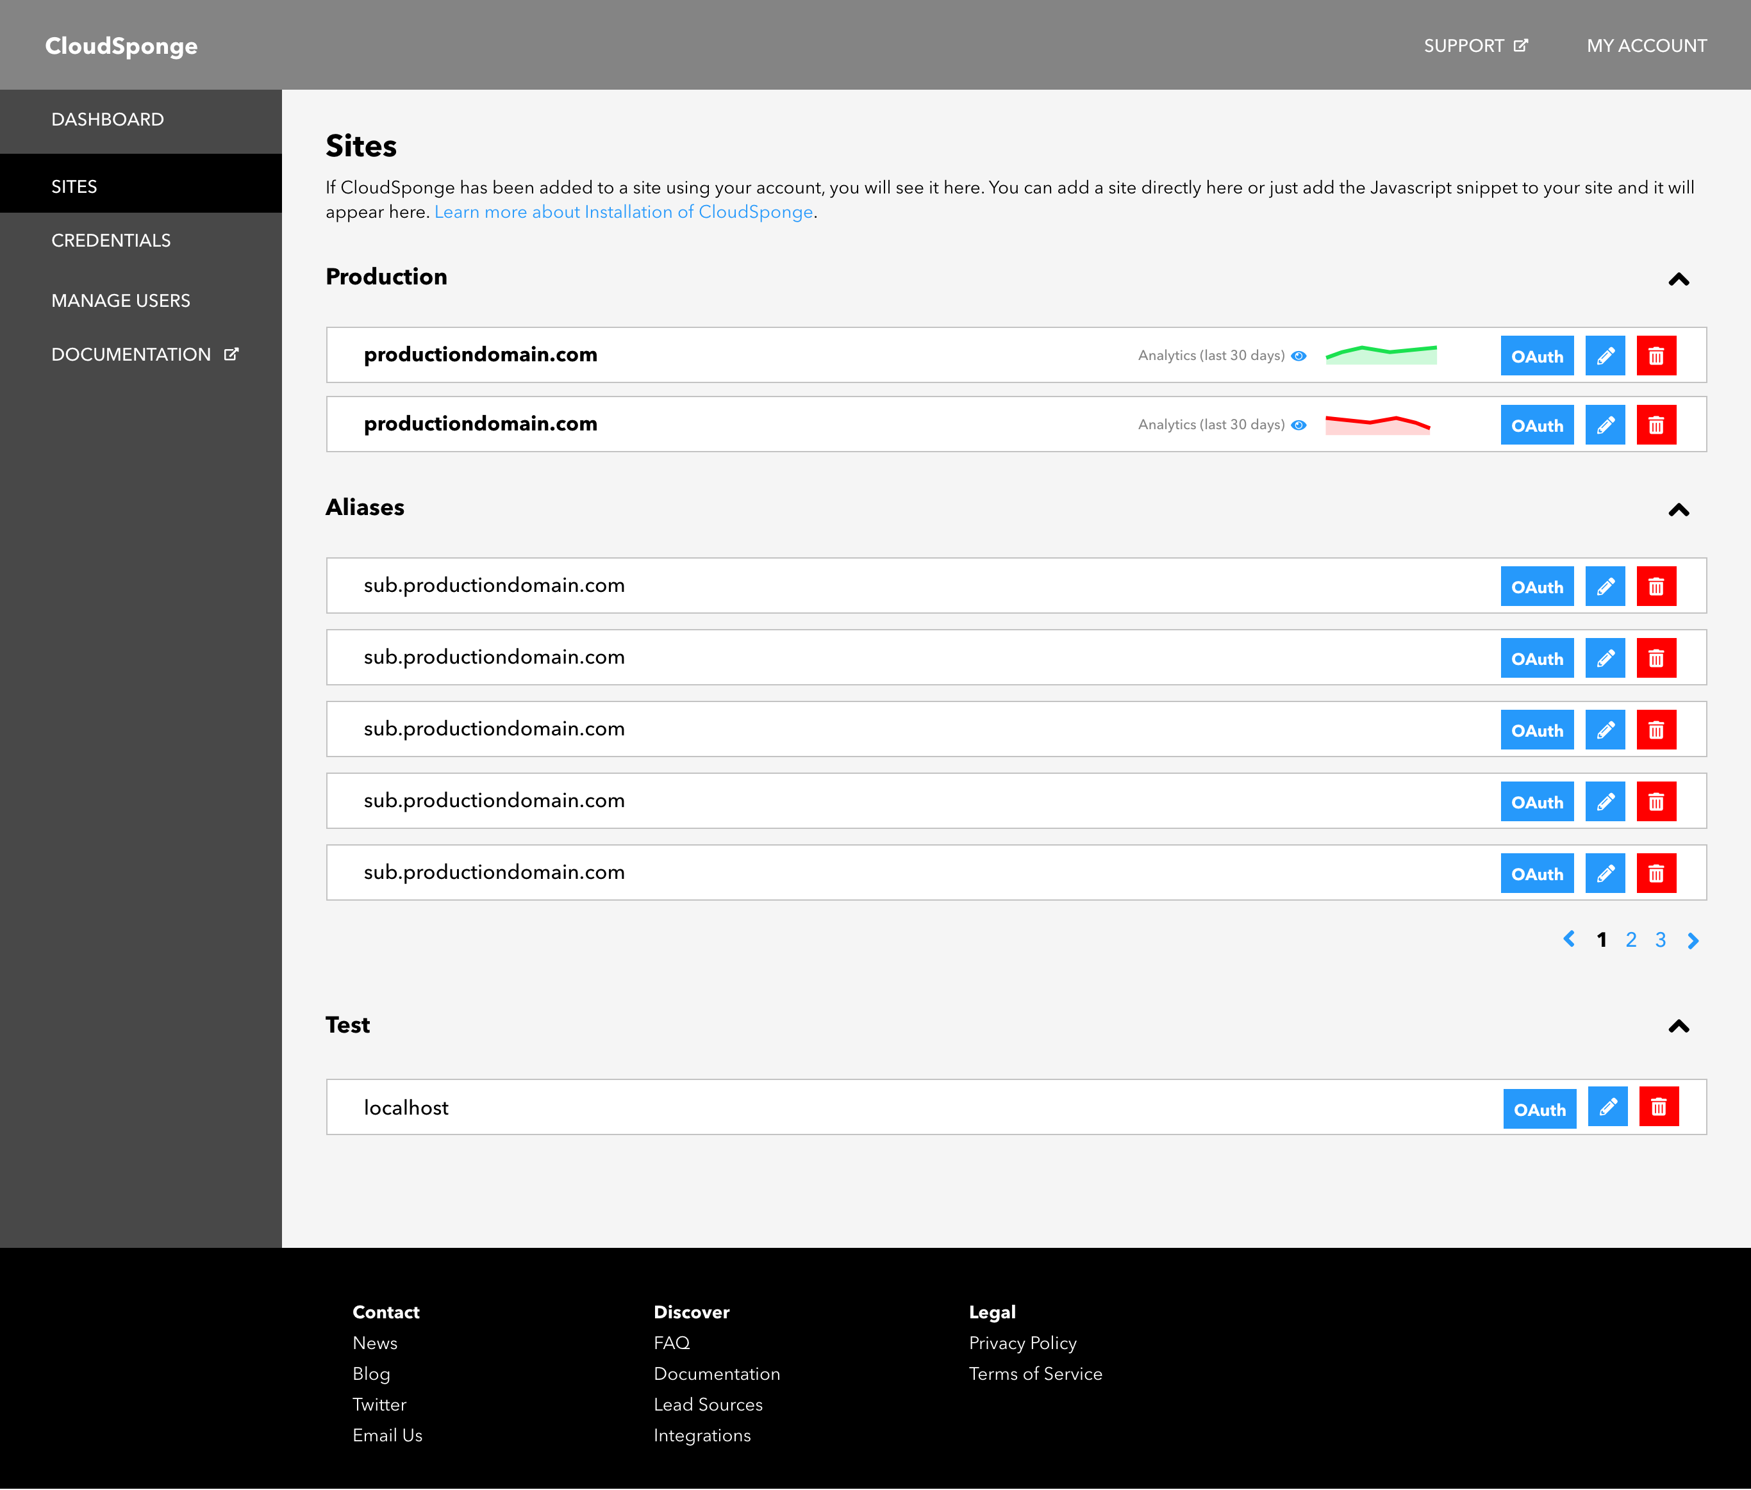Viewport: 1751px width, 1490px height.
Task: Go to next page of aliases
Action: click(1693, 940)
